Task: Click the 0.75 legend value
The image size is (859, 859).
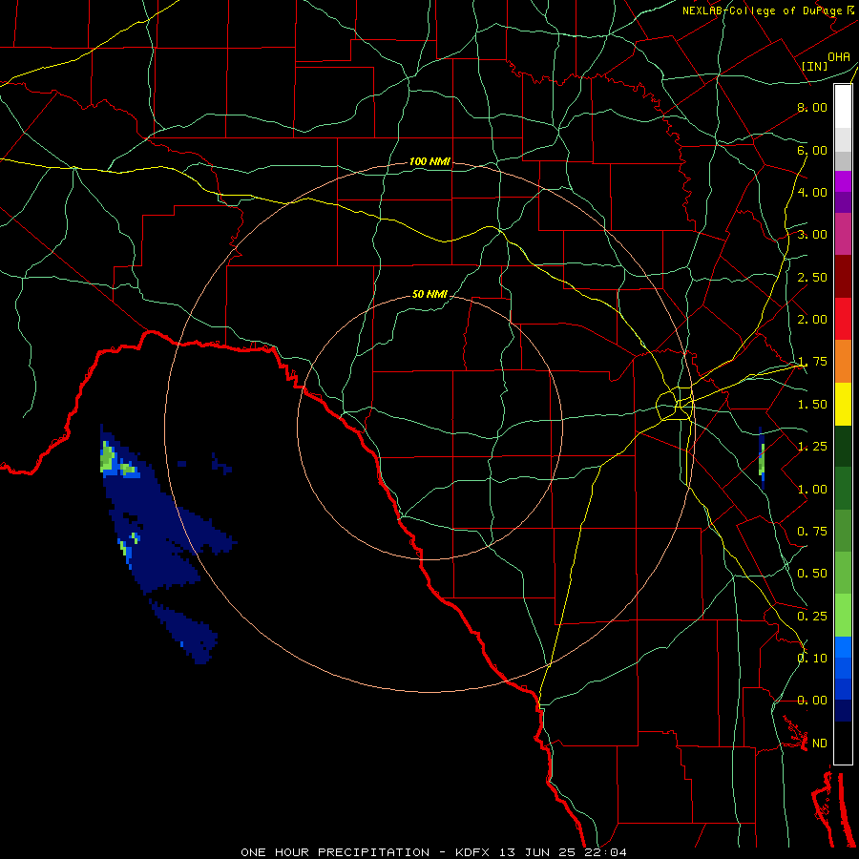Action: [x=812, y=532]
